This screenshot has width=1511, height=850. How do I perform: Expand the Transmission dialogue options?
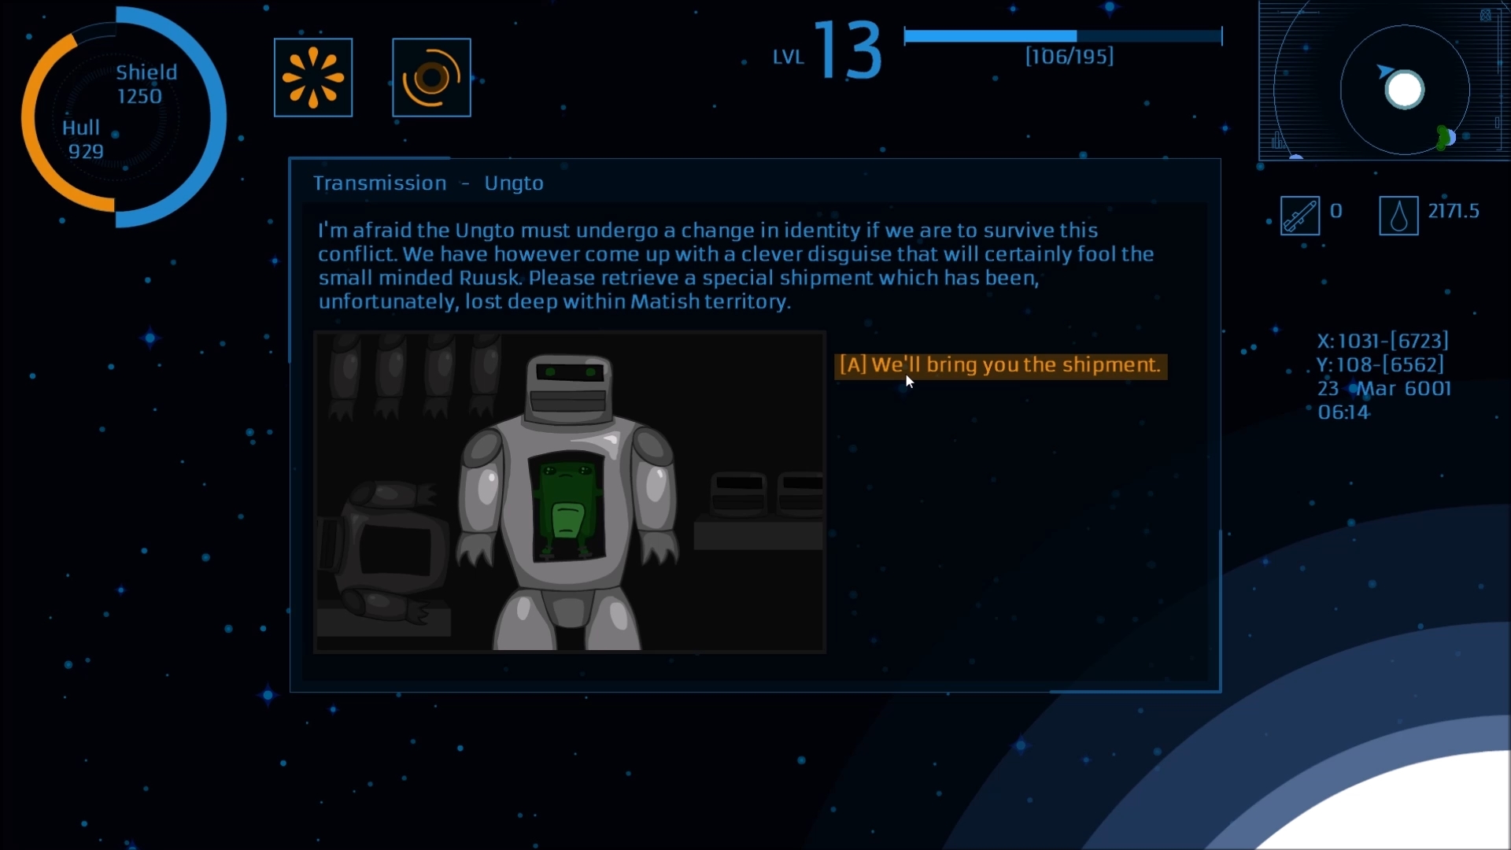click(999, 364)
